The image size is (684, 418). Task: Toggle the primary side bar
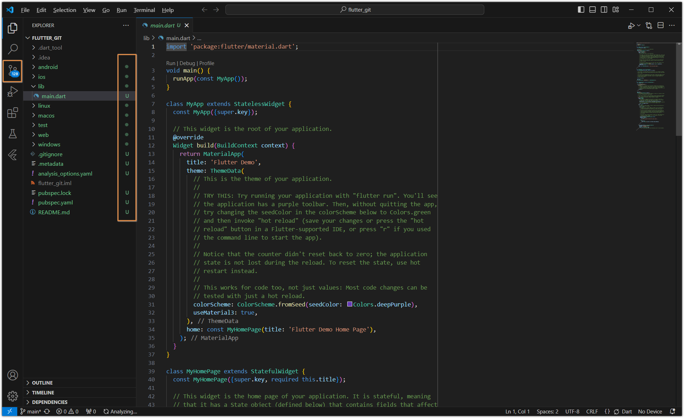tap(581, 10)
